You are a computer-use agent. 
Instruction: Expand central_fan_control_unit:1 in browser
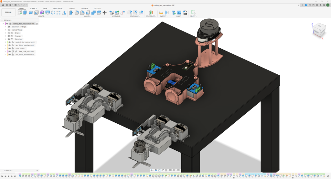6,42
